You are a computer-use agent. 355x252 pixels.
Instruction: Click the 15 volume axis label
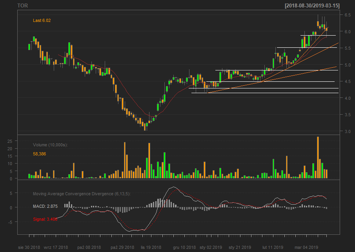pos(9,156)
